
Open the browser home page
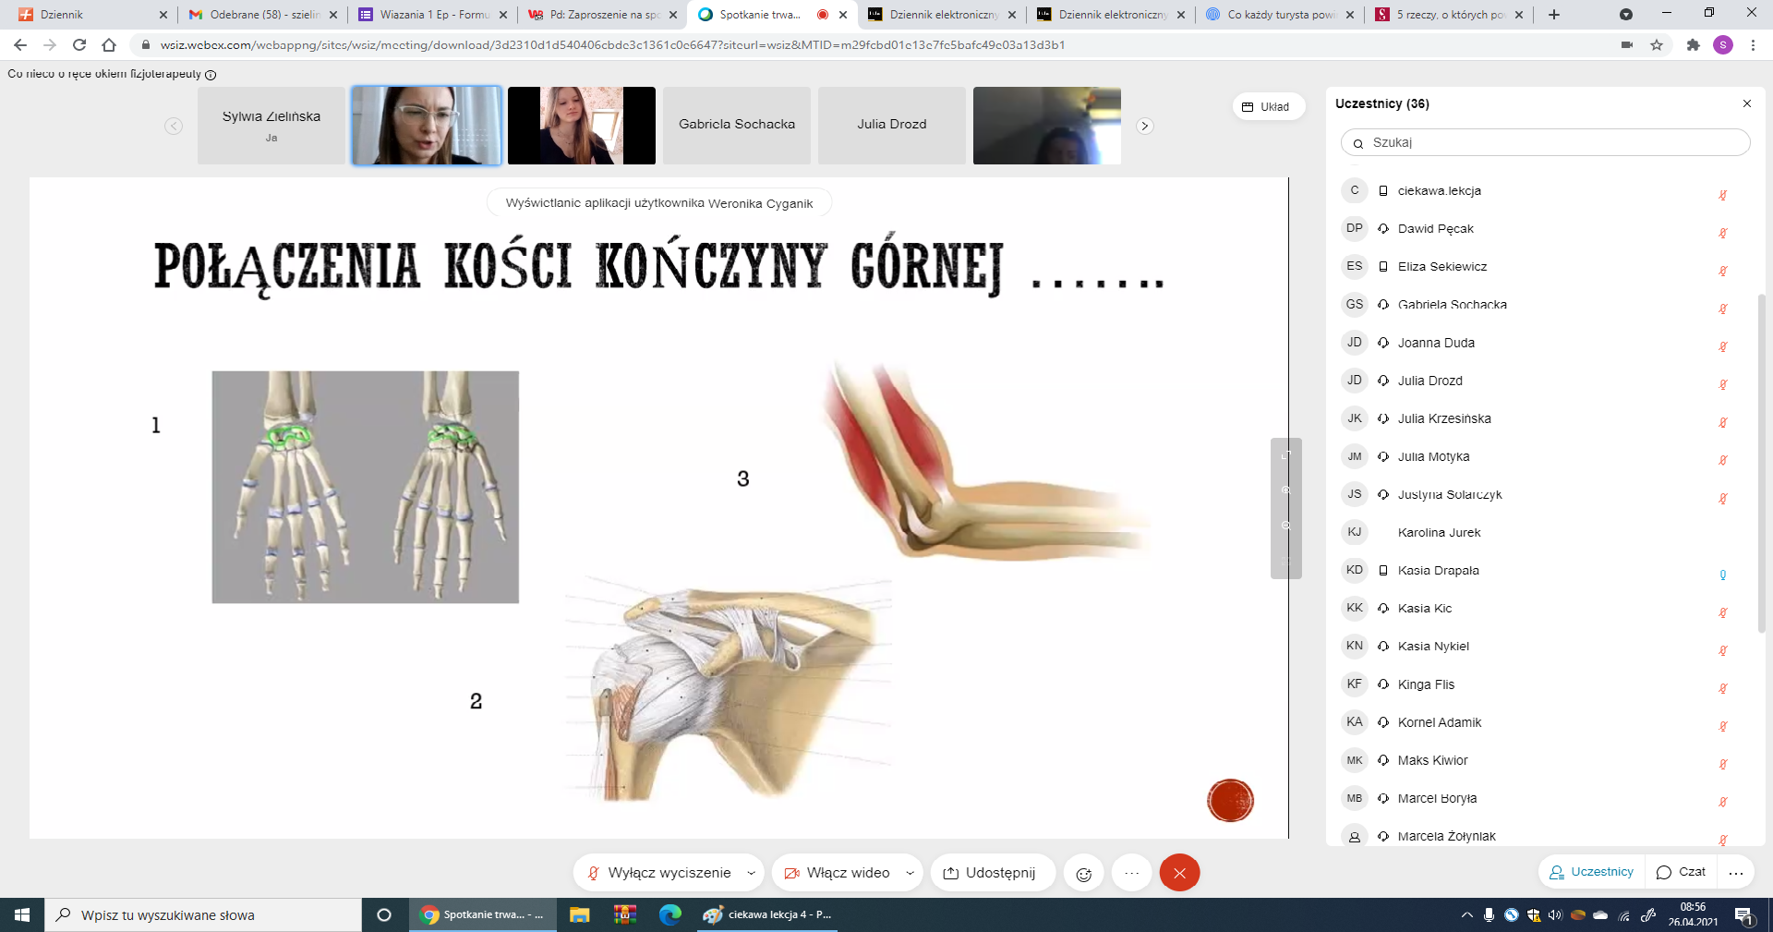pos(109,44)
